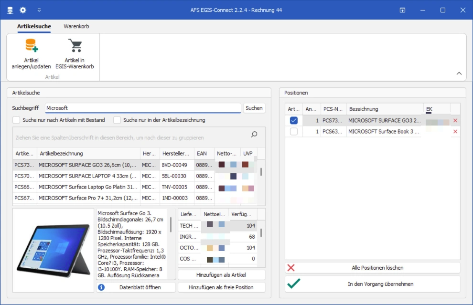This screenshot has width=473, height=305.
Task: Click the red X icon beside Alle Positionen
Action: [291, 268]
